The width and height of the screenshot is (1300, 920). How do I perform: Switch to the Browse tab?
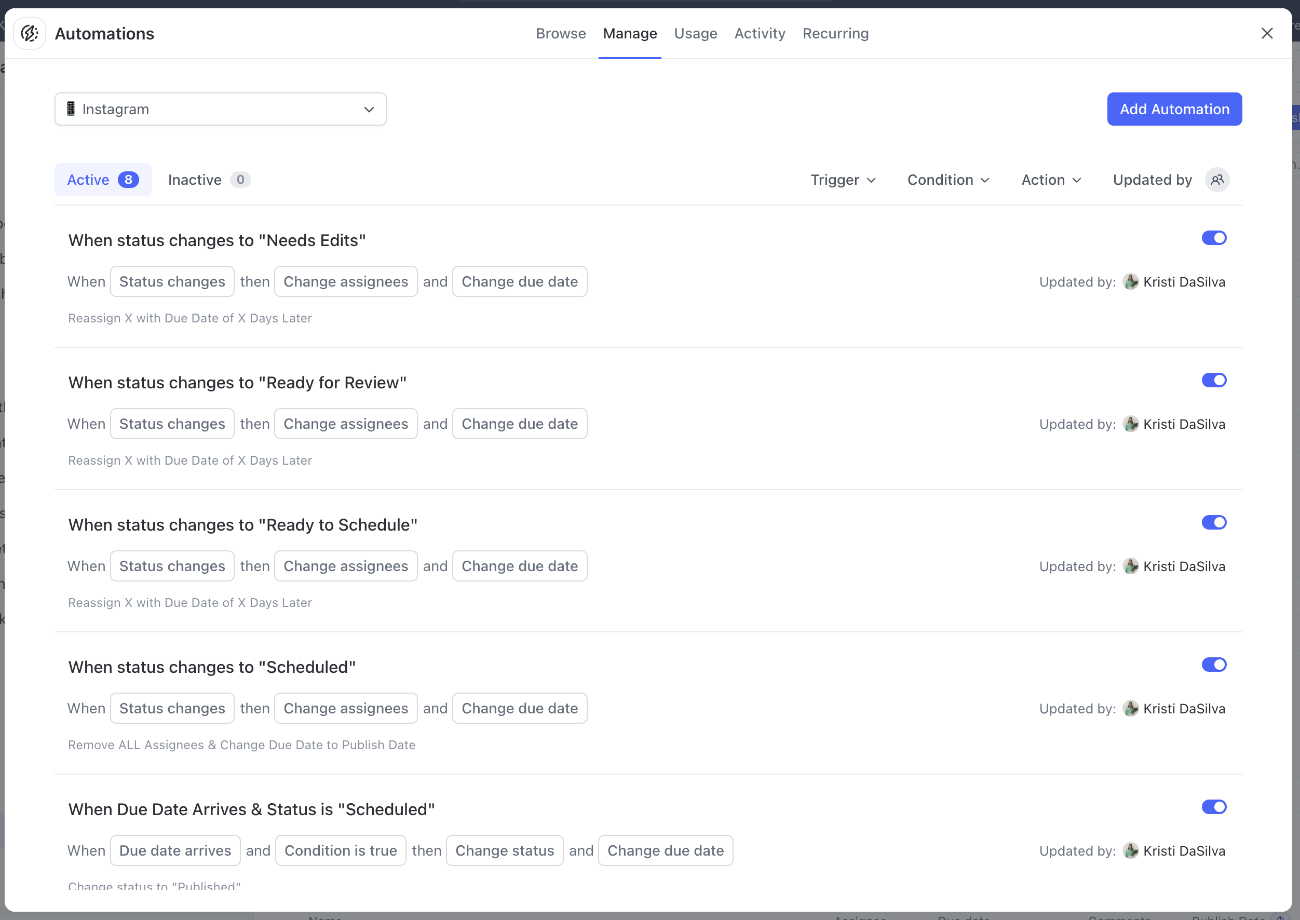[560, 33]
